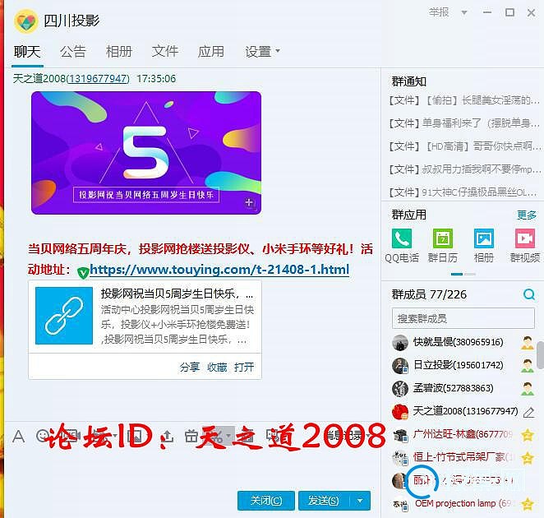Select member 天之道2008(1319677947) in the list
Image resolution: width=544 pixels, height=518 pixels.
pyautogui.click(x=463, y=411)
